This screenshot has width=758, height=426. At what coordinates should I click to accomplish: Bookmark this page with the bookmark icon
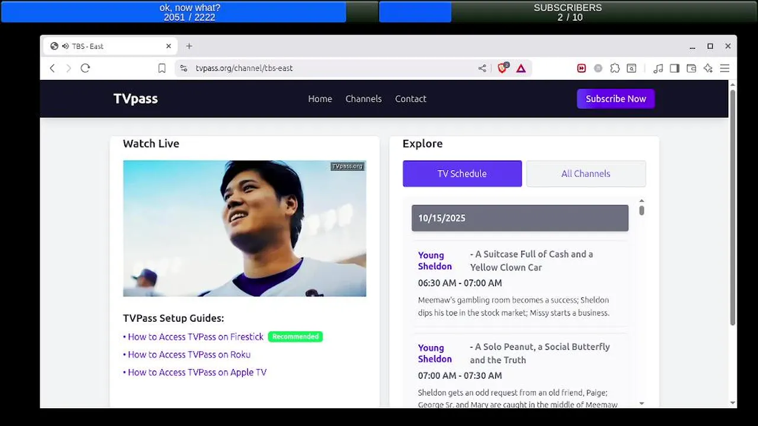click(x=162, y=69)
